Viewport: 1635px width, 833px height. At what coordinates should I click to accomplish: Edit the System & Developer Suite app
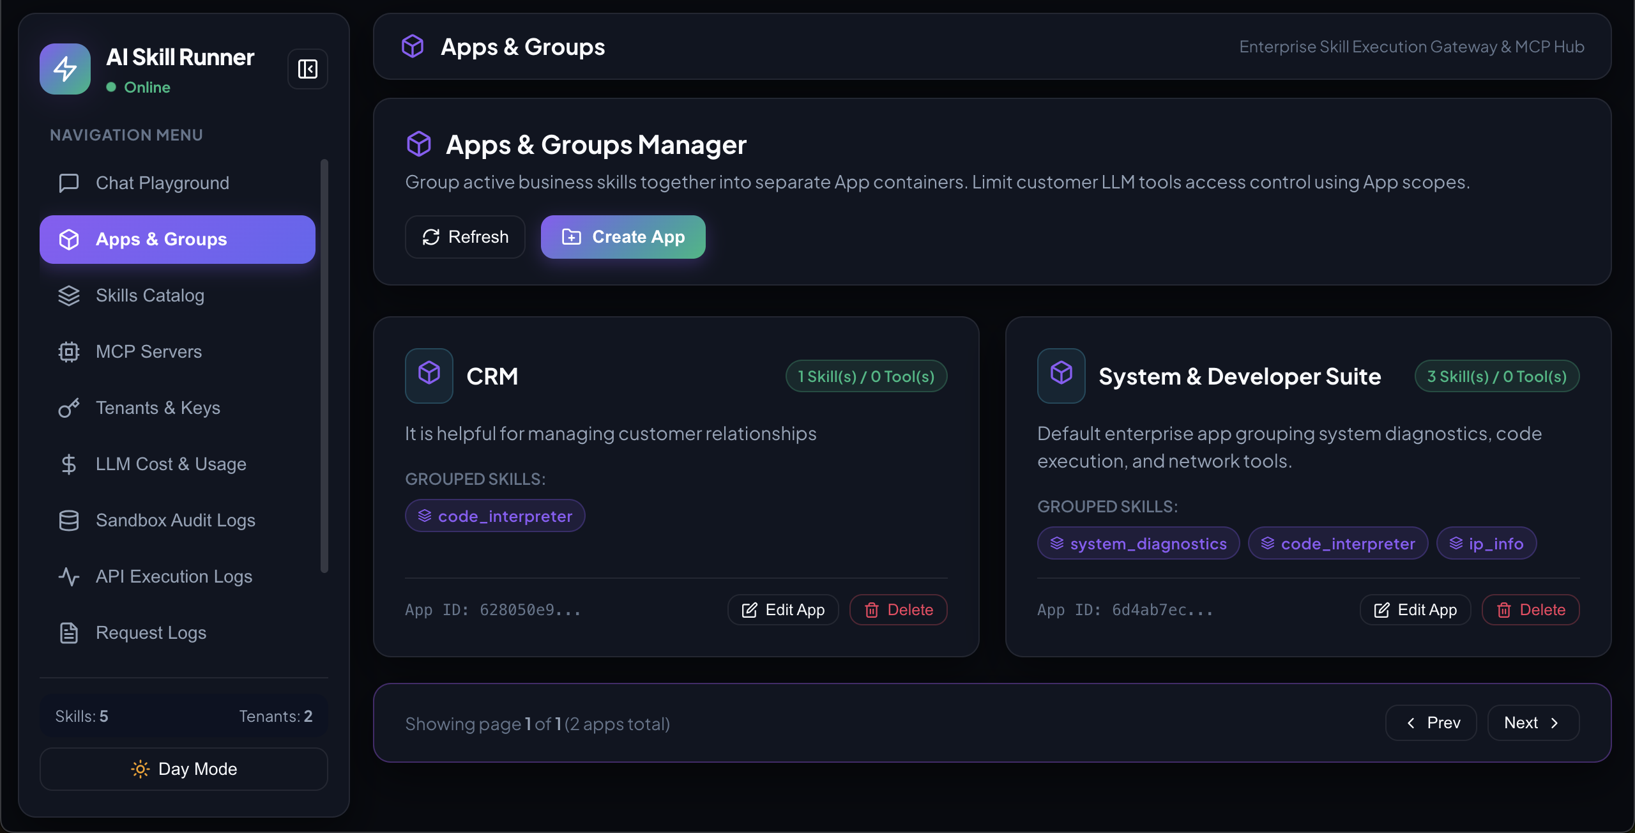click(1415, 609)
